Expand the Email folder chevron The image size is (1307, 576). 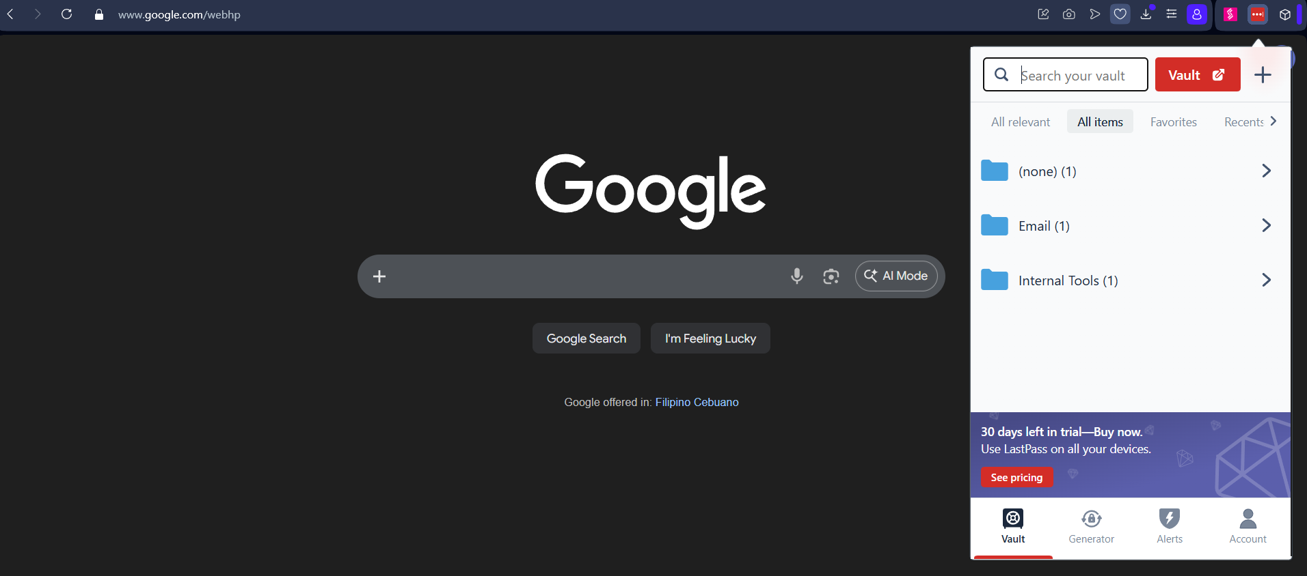click(1266, 225)
